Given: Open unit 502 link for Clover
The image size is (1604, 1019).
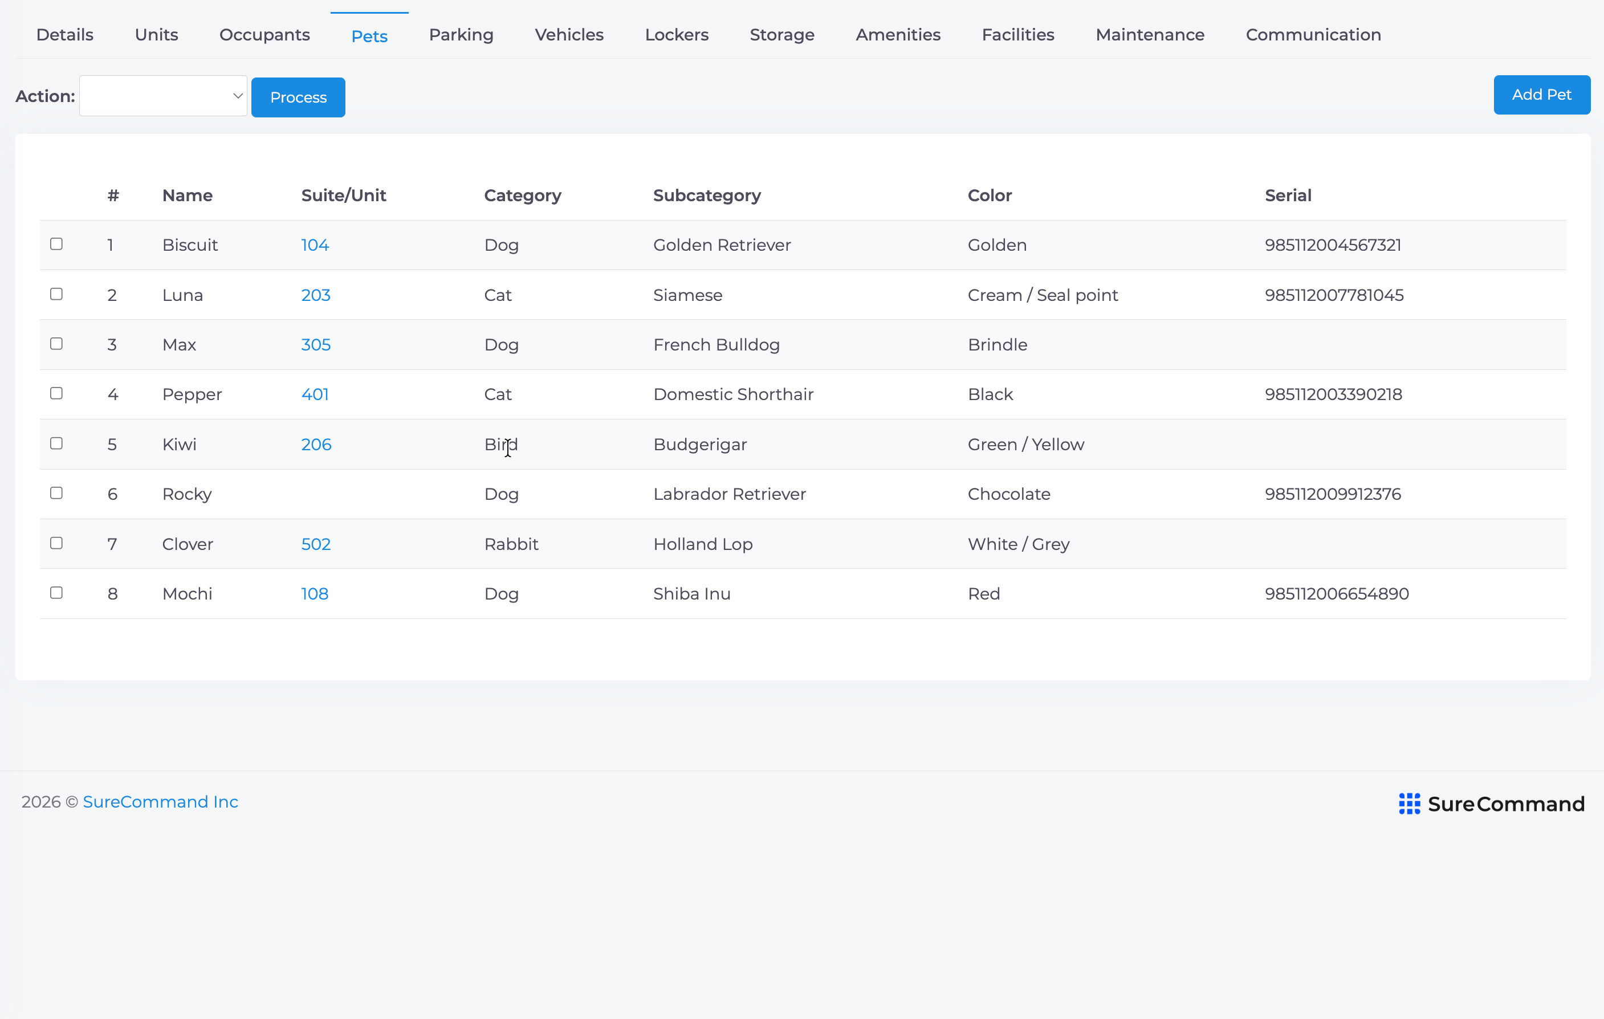Looking at the screenshot, I should pos(316,544).
